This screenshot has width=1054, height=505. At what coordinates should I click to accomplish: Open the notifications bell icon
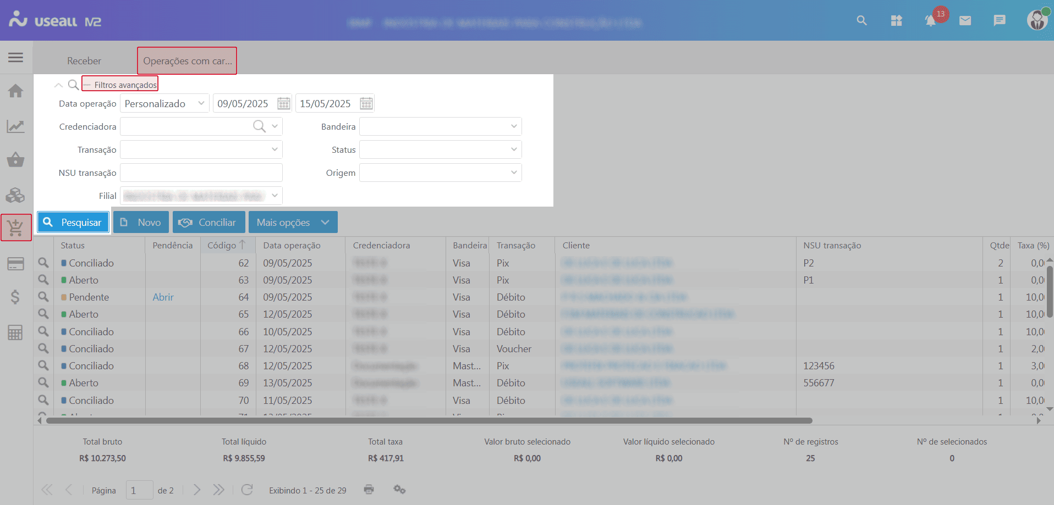pos(930,21)
